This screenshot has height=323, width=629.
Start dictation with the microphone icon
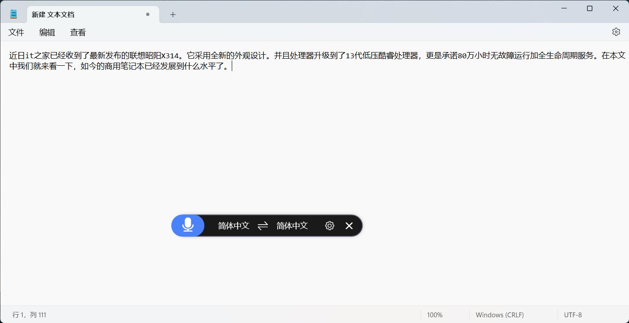(188, 225)
